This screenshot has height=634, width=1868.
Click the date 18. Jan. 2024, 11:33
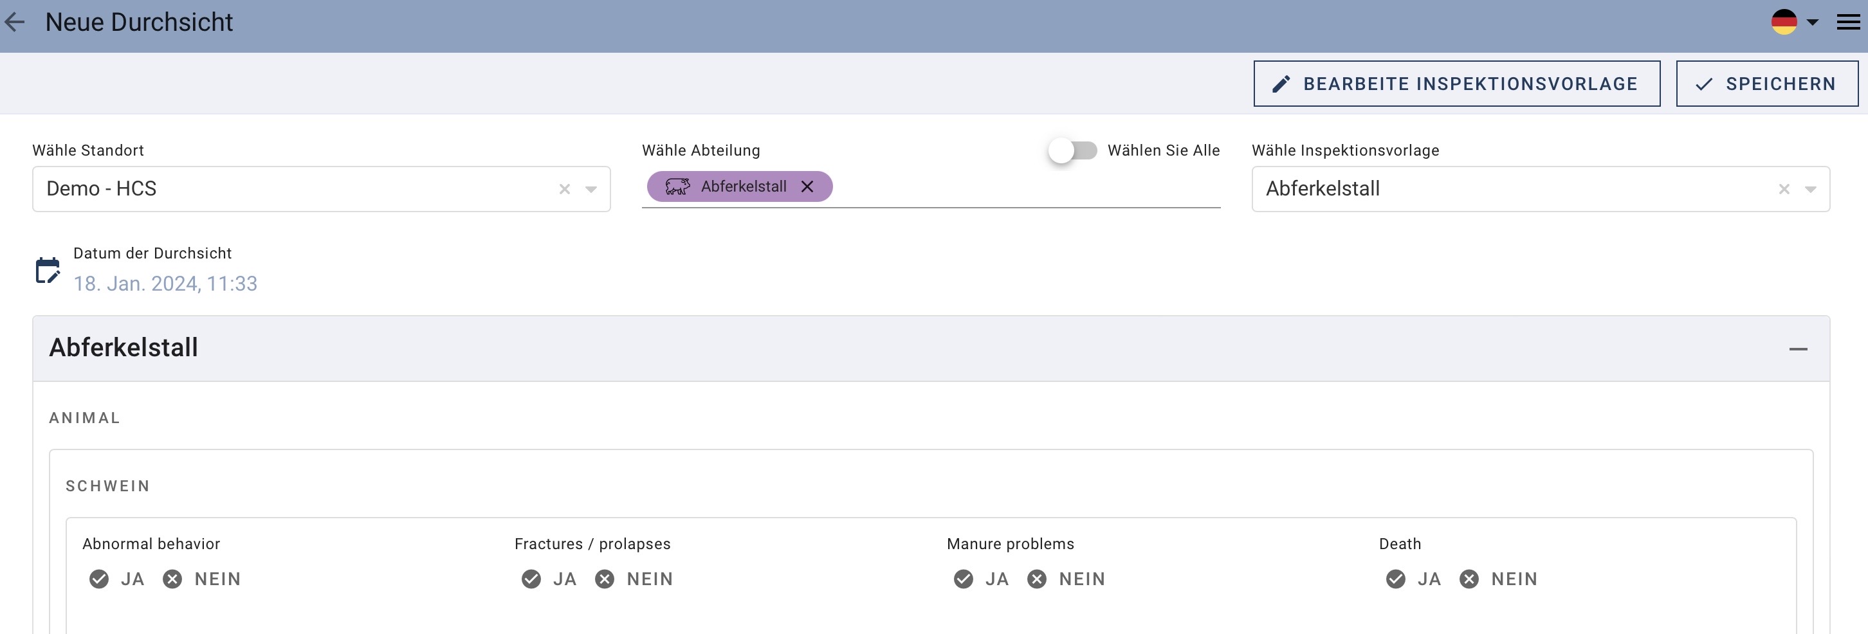pyautogui.click(x=165, y=284)
